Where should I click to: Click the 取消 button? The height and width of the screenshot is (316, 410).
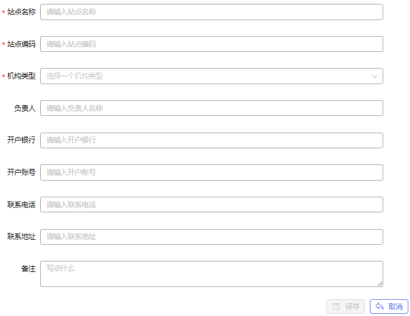389,307
